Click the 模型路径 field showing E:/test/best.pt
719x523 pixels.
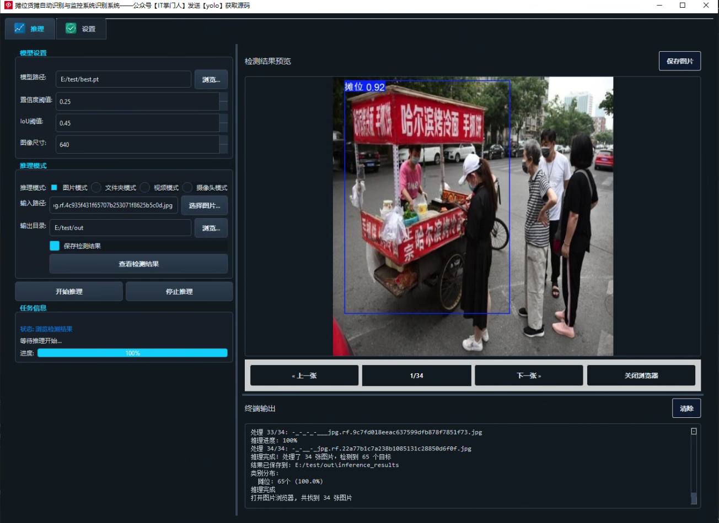[124, 79]
